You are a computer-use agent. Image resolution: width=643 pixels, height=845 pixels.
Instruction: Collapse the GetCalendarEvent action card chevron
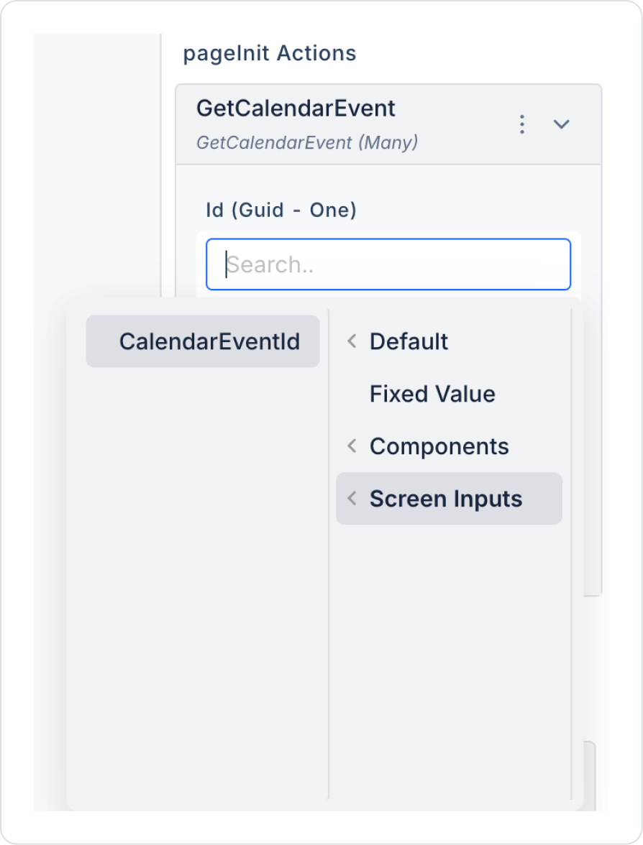(x=561, y=124)
